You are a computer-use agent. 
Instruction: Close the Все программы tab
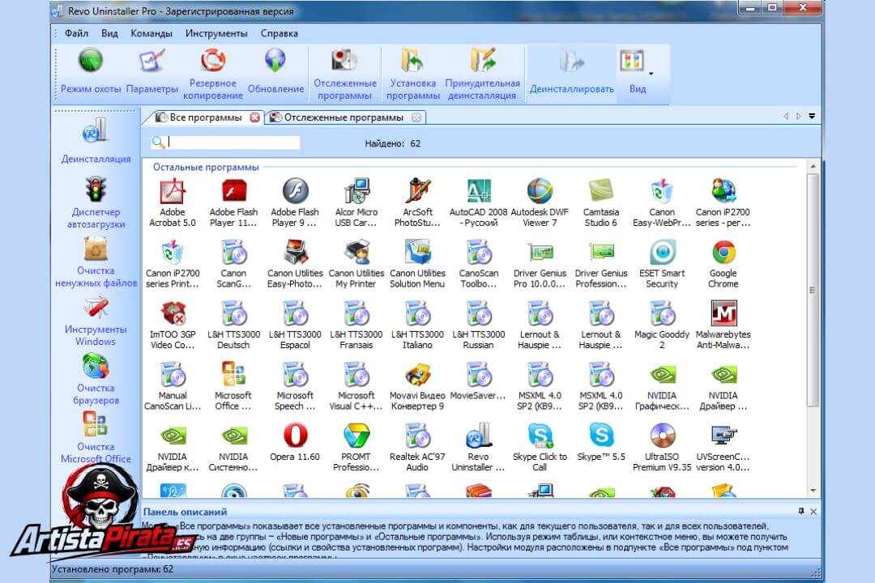coord(255,117)
